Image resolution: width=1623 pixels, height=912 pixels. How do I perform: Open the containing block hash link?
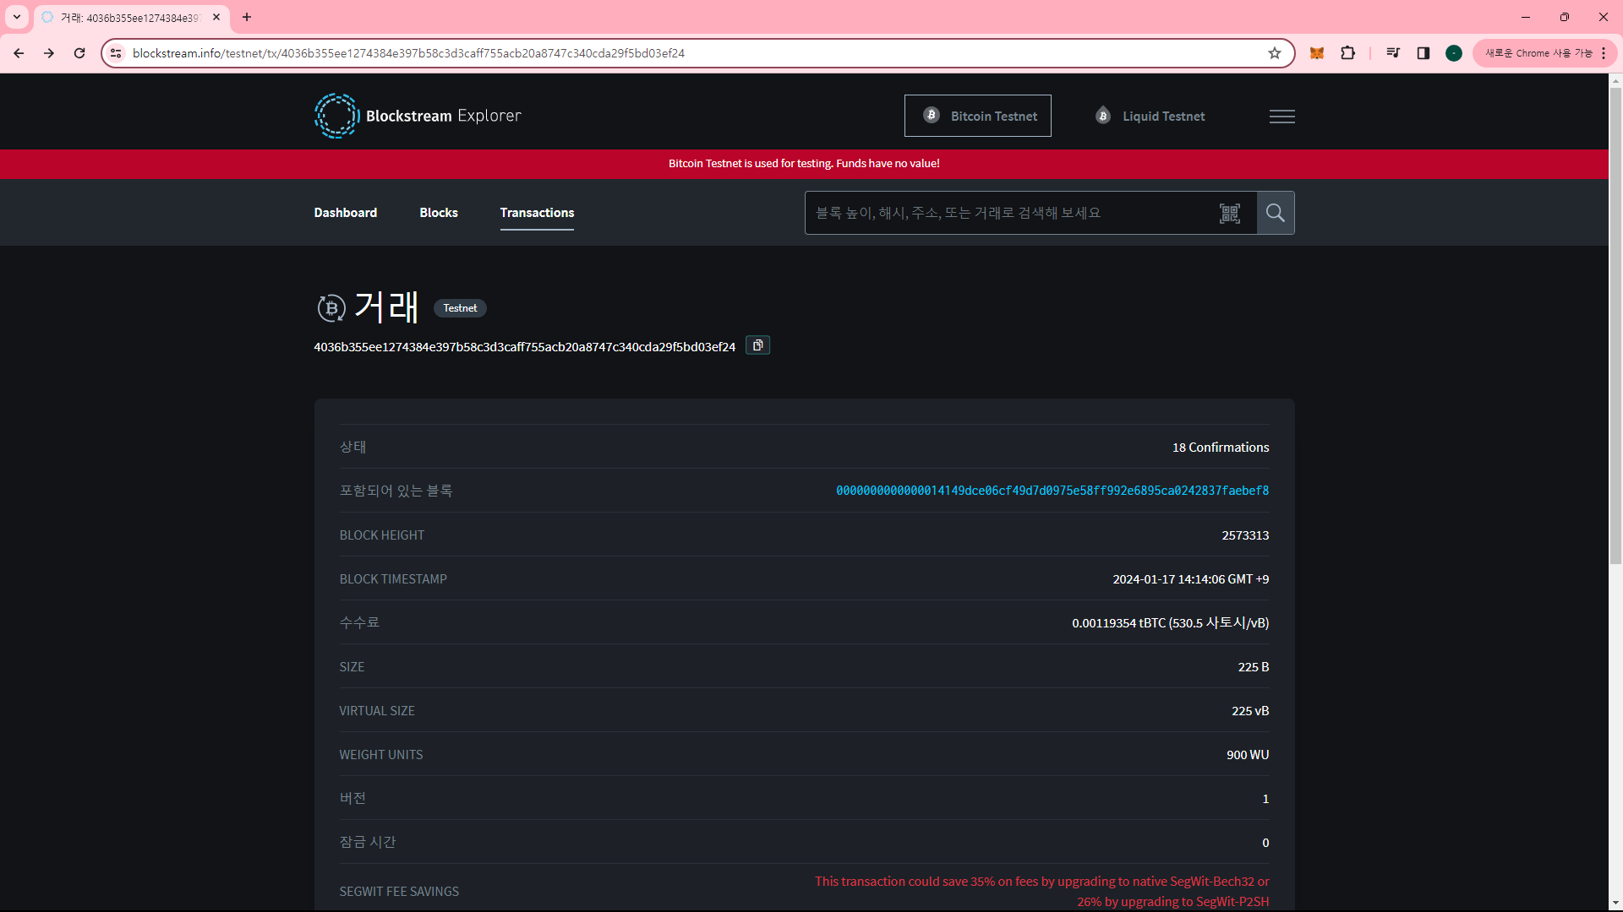click(x=1052, y=491)
